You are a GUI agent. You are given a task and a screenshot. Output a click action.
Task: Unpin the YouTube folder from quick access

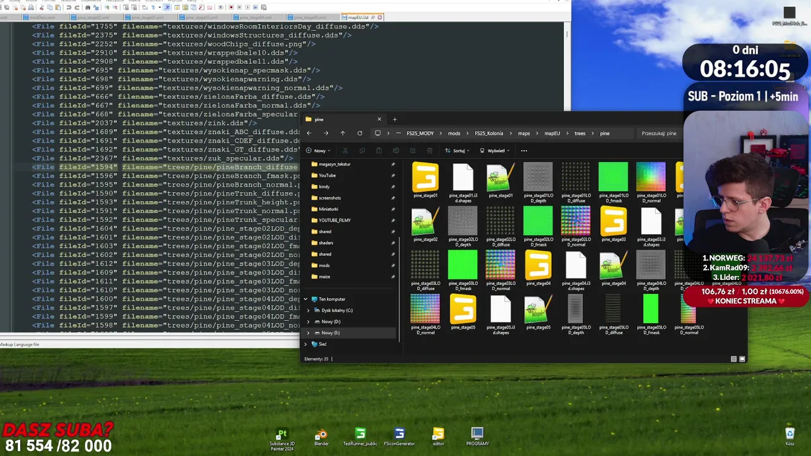tap(393, 175)
